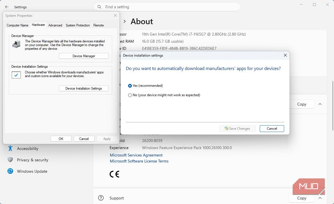Screen dimensions: 334x204
Task: Open the Microsoft Services Agreement link
Action: click(136, 155)
